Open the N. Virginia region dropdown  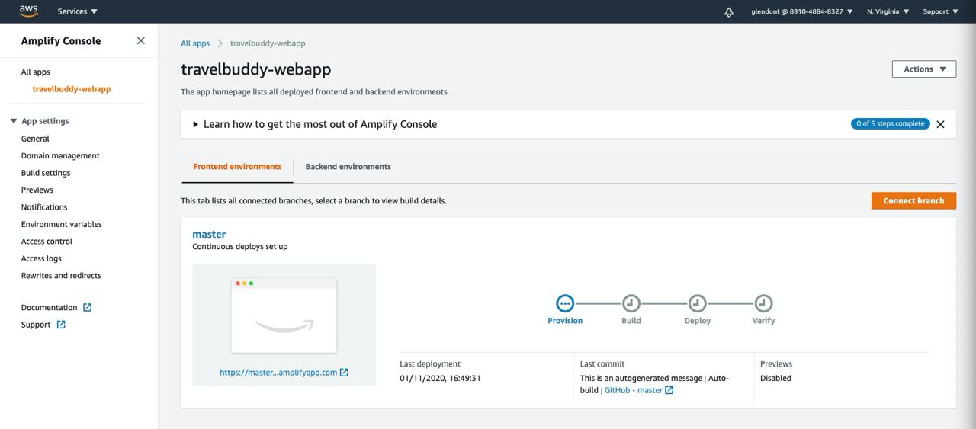888,11
